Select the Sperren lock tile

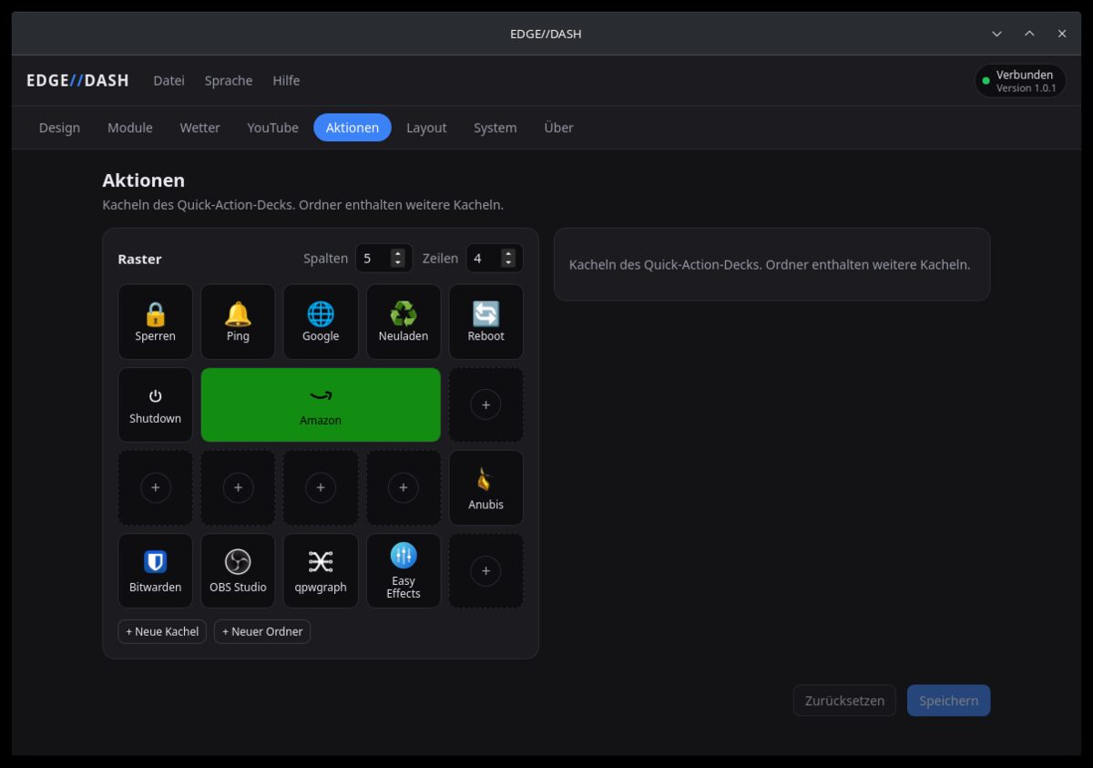155,322
